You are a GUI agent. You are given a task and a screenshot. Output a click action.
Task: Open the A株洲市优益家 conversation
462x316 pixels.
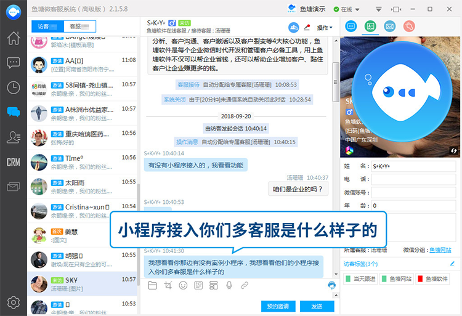coord(82,114)
